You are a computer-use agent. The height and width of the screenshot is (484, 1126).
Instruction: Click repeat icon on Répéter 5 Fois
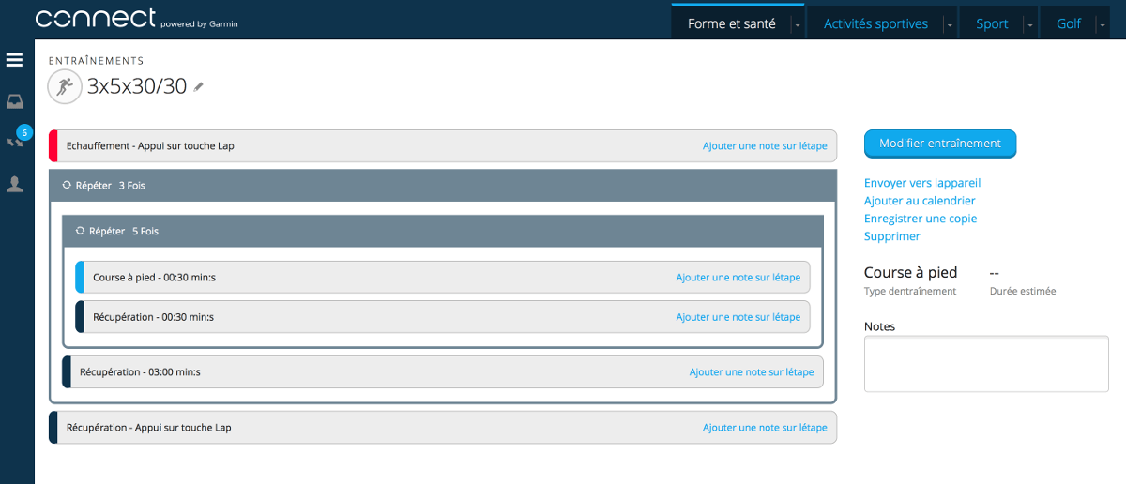point(80,231)
